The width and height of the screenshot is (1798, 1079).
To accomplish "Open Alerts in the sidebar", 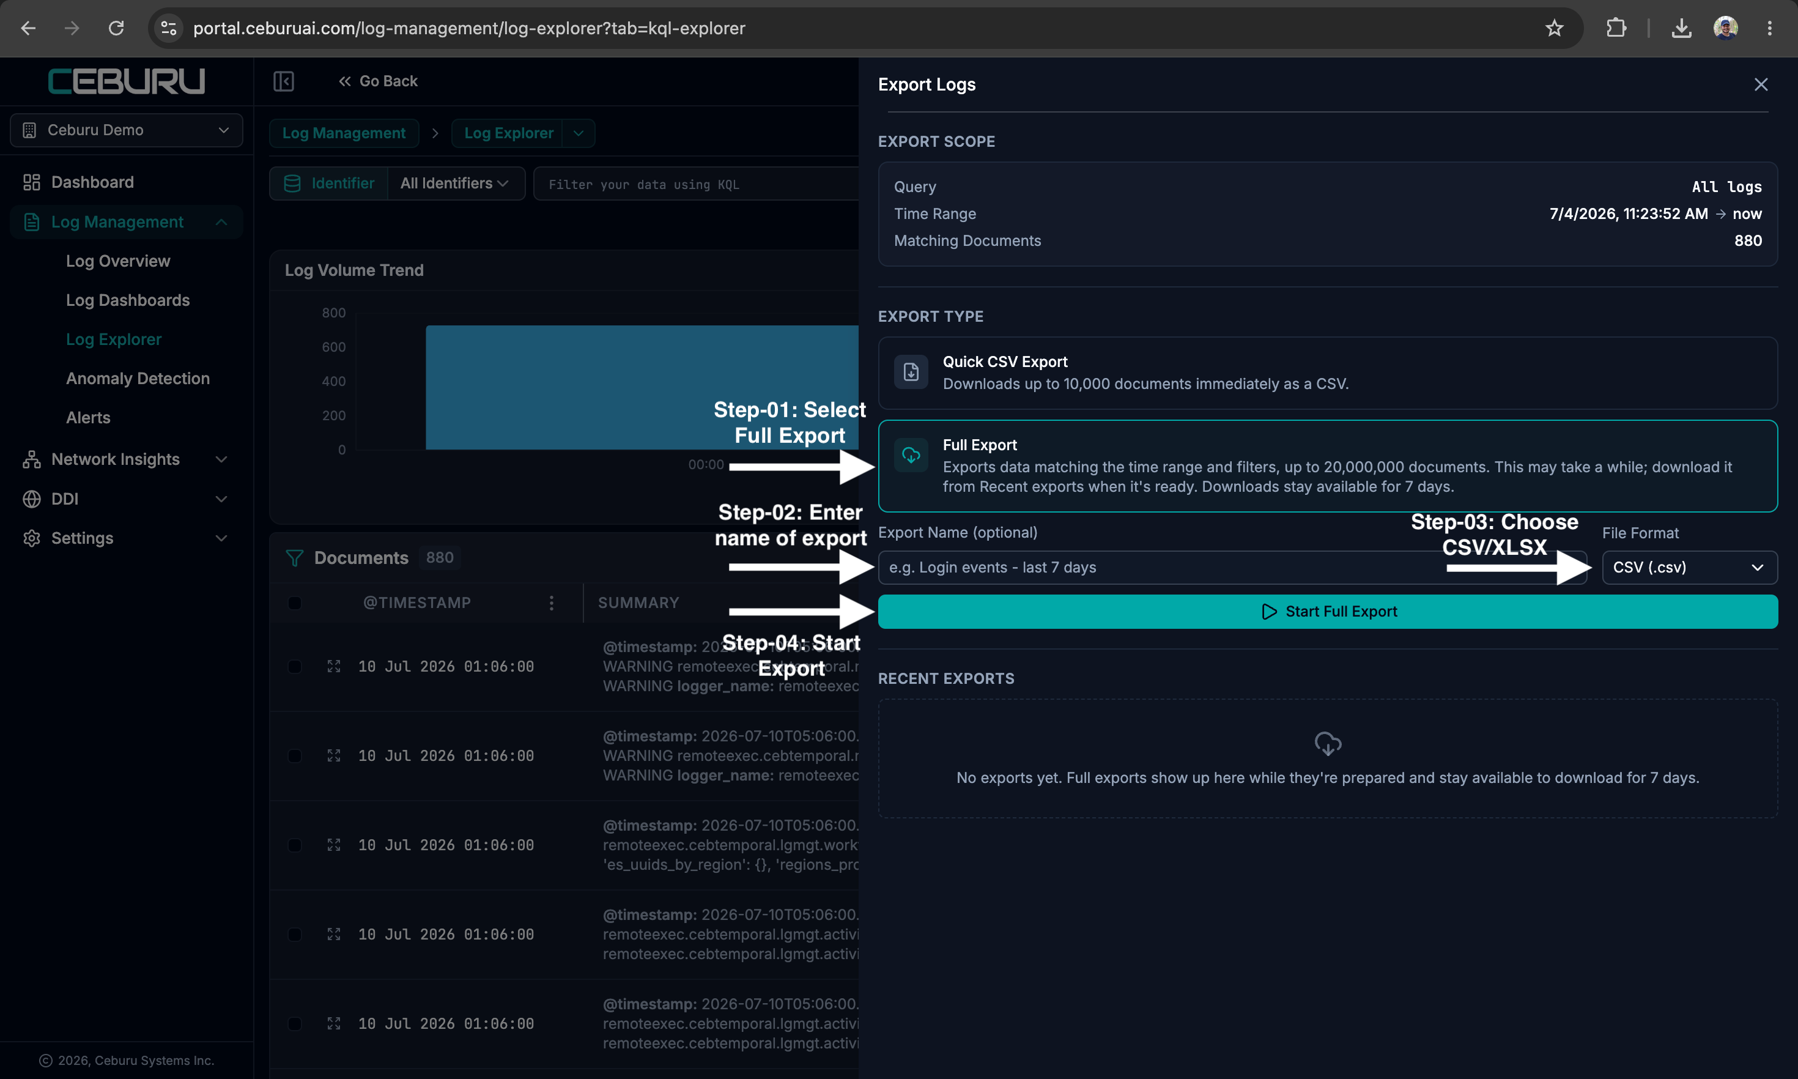I will tap(88, 418).
